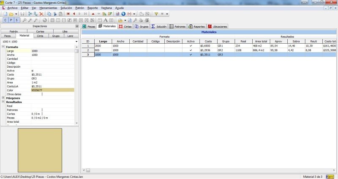Toggle Activo checkmark in material row 1
338x179 pixels.
pos(191,45)
